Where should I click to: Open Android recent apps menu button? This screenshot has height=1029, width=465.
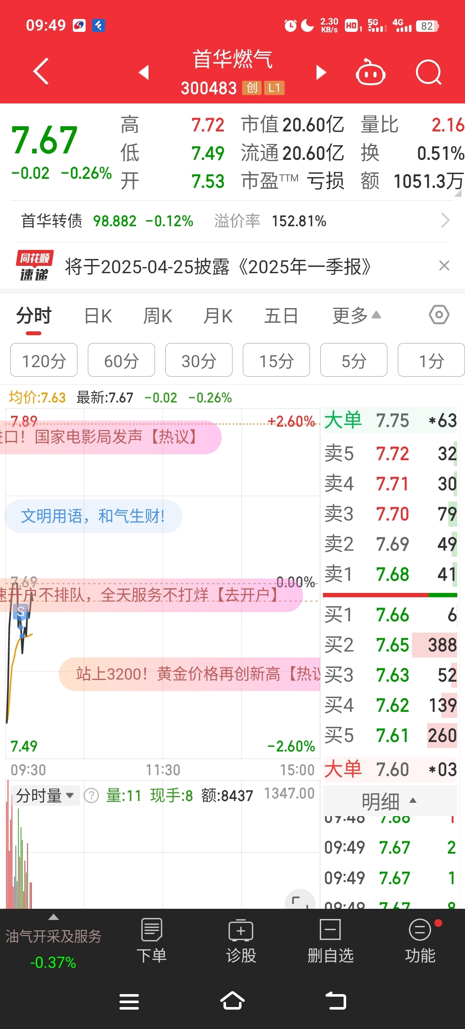click(x=129, y=1001)
